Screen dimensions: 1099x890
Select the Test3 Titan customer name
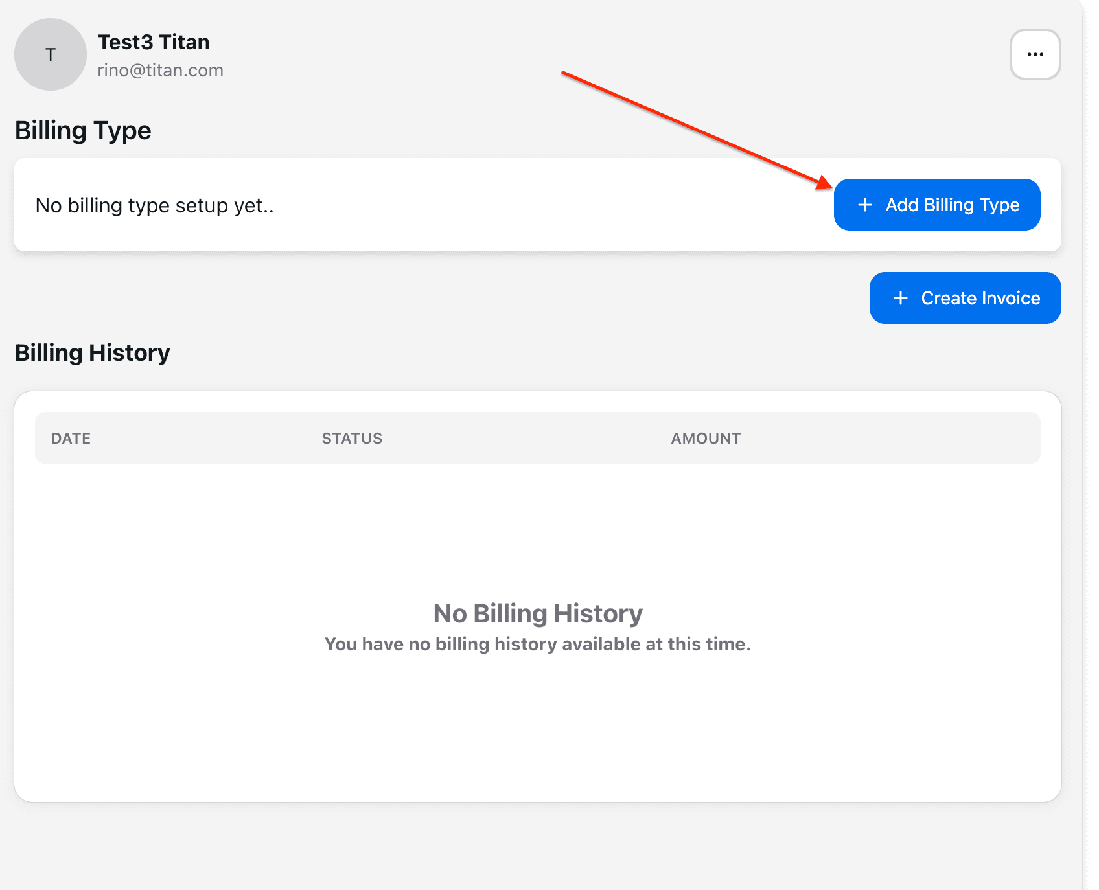click(154, 42)
